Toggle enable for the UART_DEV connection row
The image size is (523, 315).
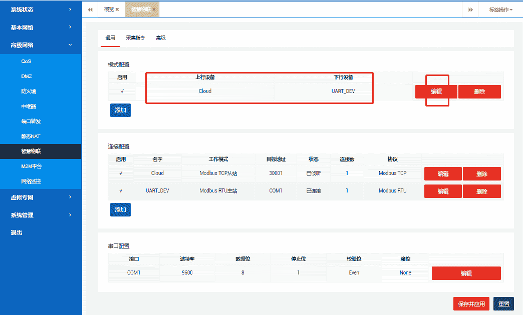point(120,190)
